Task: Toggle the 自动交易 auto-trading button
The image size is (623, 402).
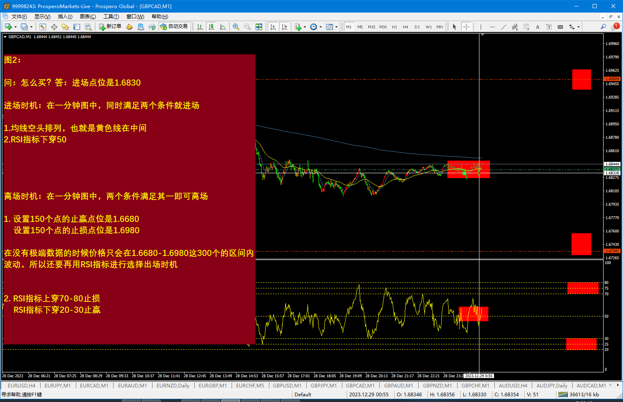Action: point(174,27)
